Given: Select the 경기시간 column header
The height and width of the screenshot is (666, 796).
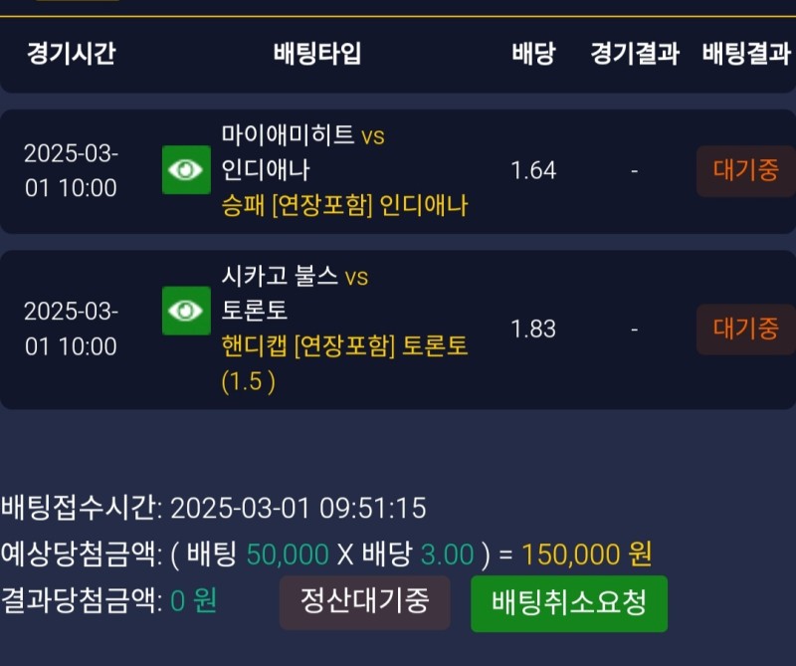Looking at the screenshot, I should click(x=71, y=53).
